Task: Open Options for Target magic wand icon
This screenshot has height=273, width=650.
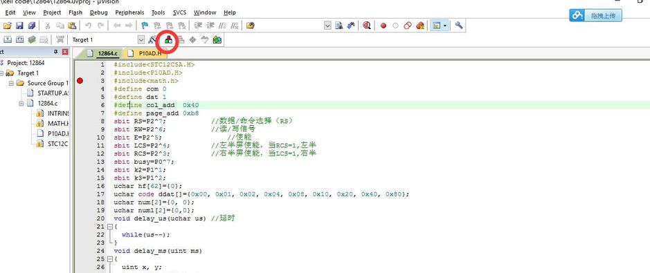Action: click(152, 39)
